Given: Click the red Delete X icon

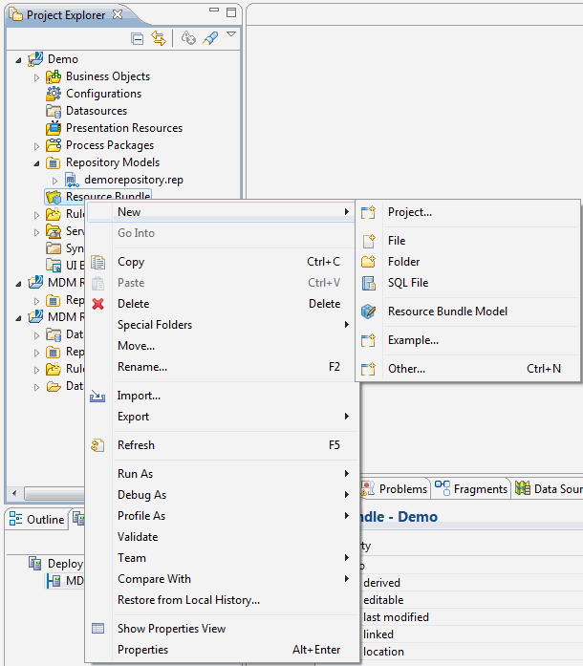Looking at the screenshot, I should tap(98, 304).
